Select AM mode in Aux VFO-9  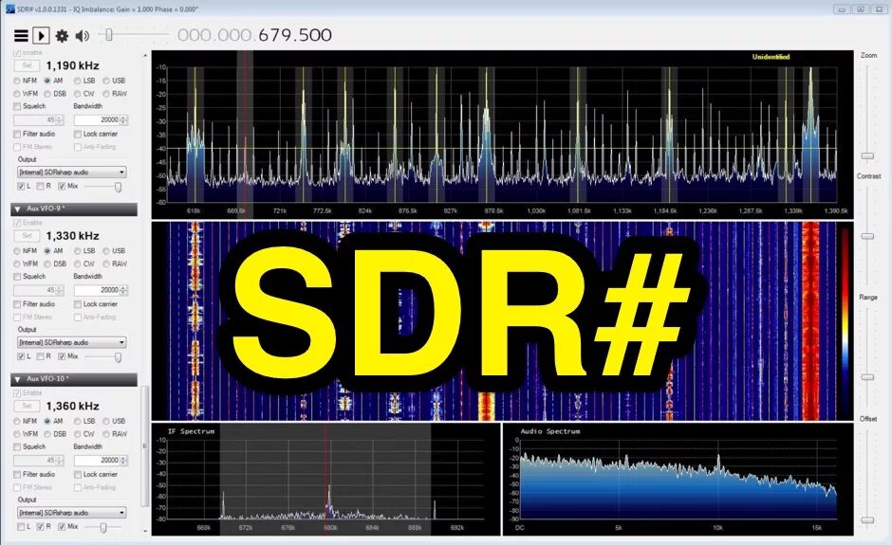coord(47,251)
